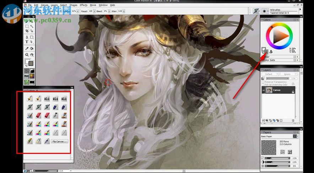Image resolution: width=314 pixels, height=173 pixels.
Task: Open the Effects menu
Action: 84,5
